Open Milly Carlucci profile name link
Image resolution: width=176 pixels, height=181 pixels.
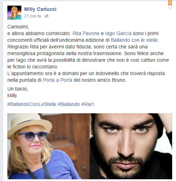pyautogui.click(x=40, y=9)
